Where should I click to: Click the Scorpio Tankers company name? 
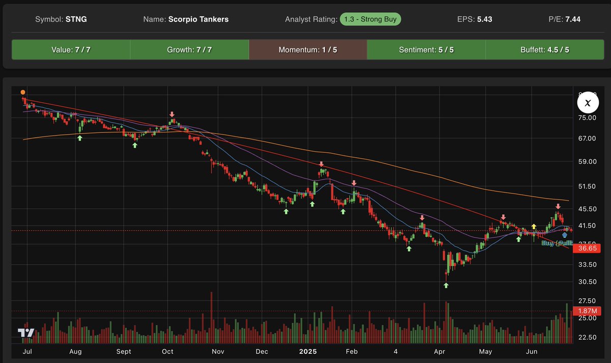click(199, 19)
